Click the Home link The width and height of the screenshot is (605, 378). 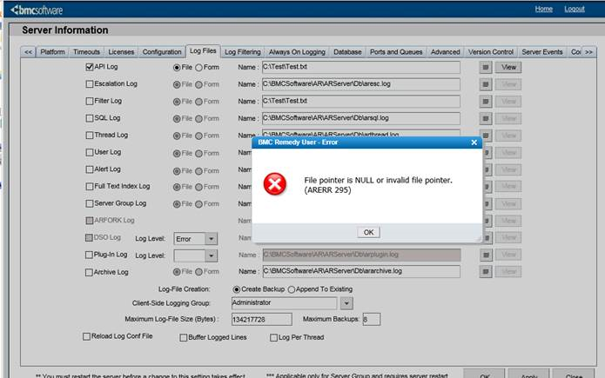[x=544, y=9]
